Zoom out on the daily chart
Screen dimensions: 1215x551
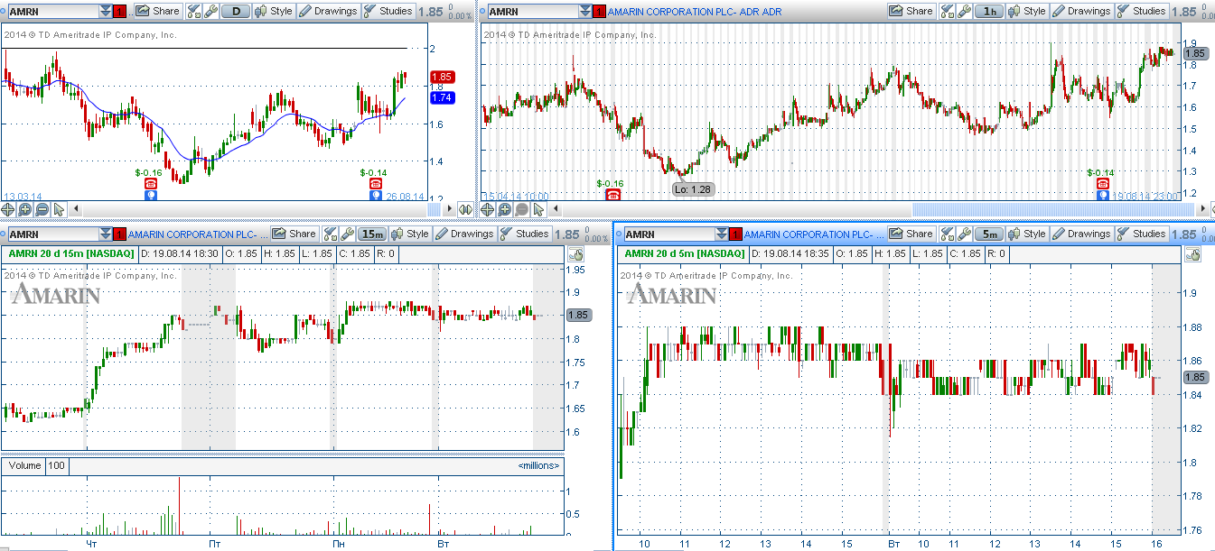tap(42, 209)
